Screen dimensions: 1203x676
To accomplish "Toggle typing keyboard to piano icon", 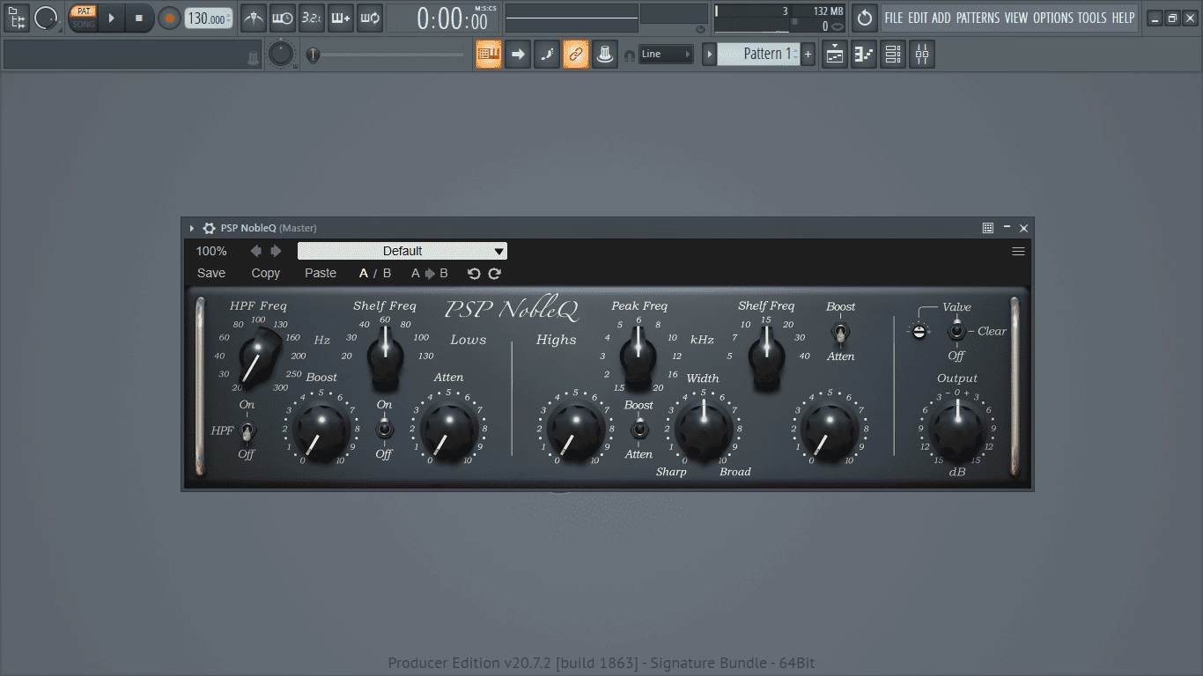I will 489,55.
